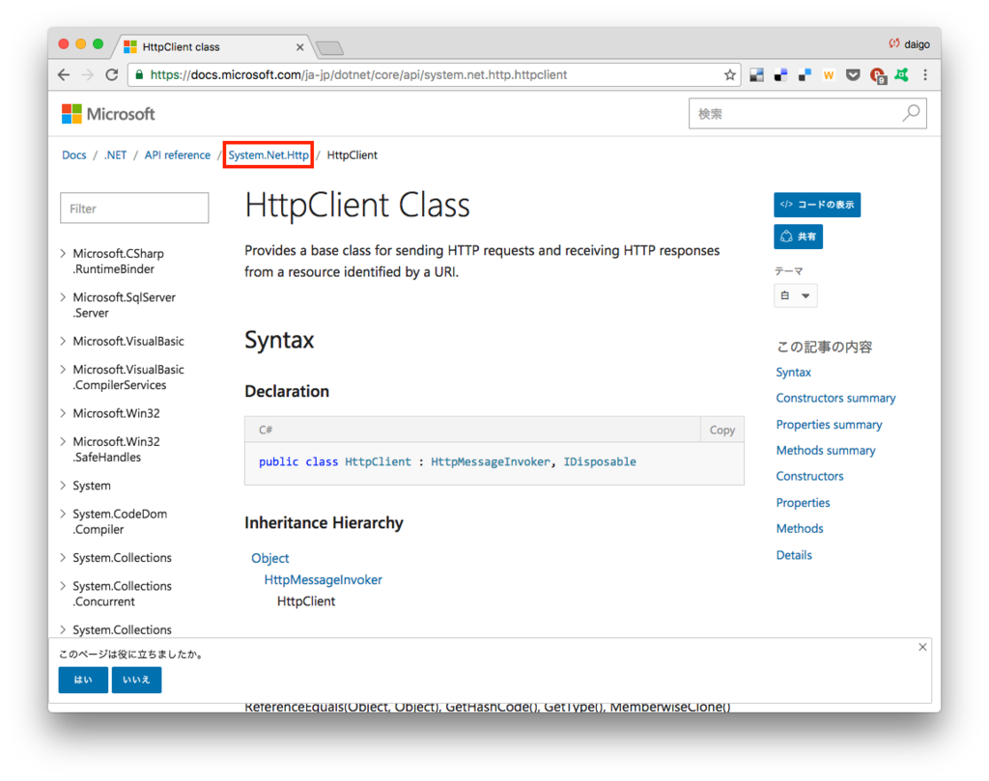Jump to Methods summary section
The image size is (989, 781).
coord(826,451)
